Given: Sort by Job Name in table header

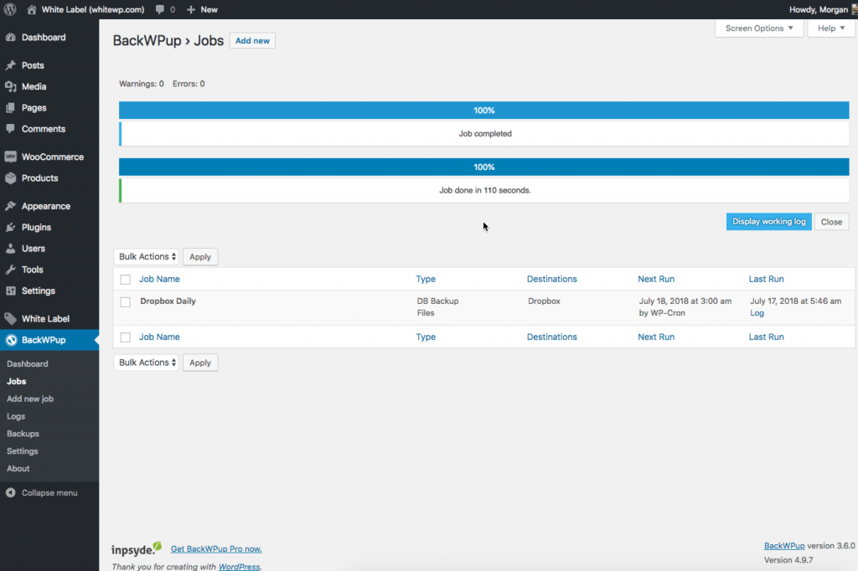Looking at the screenshot, I should tap(159, 279).
